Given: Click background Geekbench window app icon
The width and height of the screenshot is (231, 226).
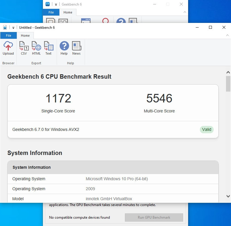Looking at the screenshot, I should (48, 4).
